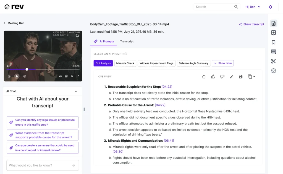
Task: Switch to the Transcript tab
Action: [127, 41]
